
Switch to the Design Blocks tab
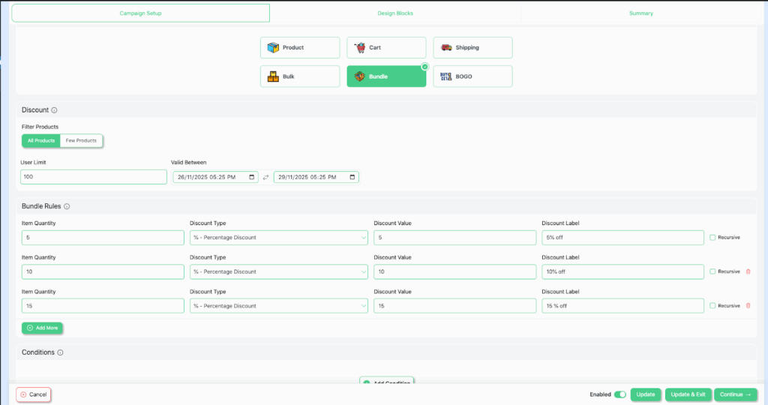pyautogui.click(x=395, y=13)
